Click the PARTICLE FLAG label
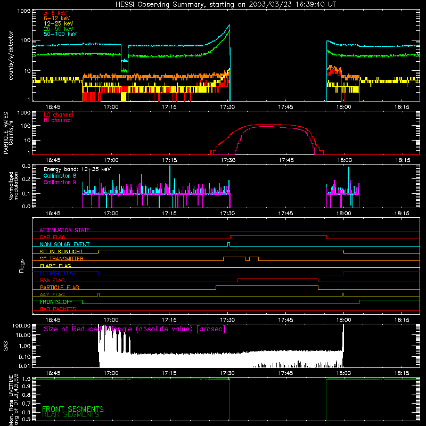Image resolution: width=426 pixels, height=426 pixels. point(60,288)
